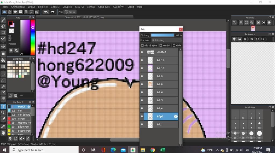Click the Redo arrow in top toolbar
This screenshot has height=153, width=275.
52,12
